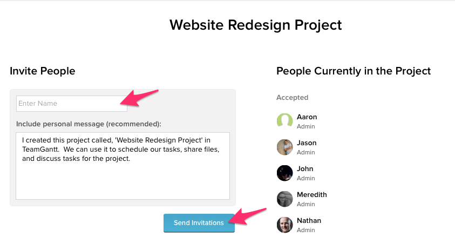Click the Admin role under Meredith

pos(306,204)
